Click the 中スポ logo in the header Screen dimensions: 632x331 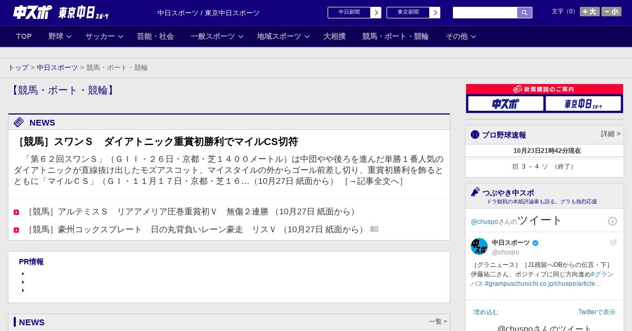click(33, 12)
